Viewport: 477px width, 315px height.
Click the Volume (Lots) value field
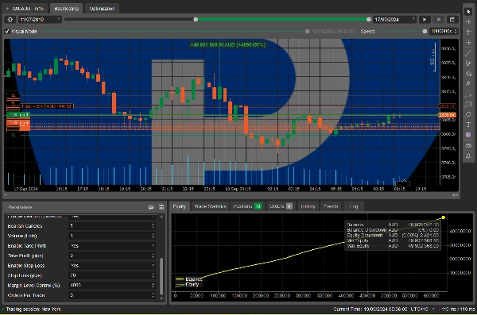click(112, 236)
